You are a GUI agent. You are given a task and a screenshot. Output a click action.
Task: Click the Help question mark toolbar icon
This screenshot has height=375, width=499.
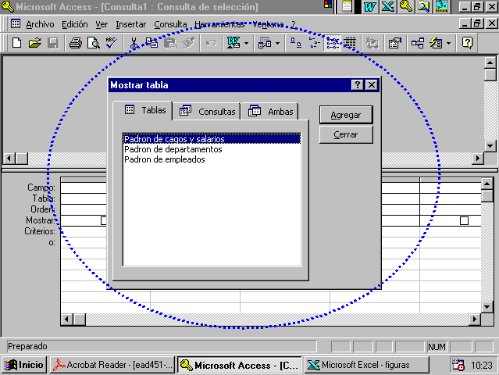(x=467, y=43)
